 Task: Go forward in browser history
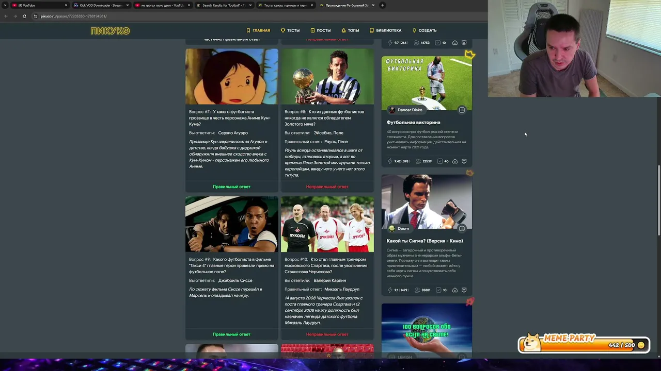15,16
